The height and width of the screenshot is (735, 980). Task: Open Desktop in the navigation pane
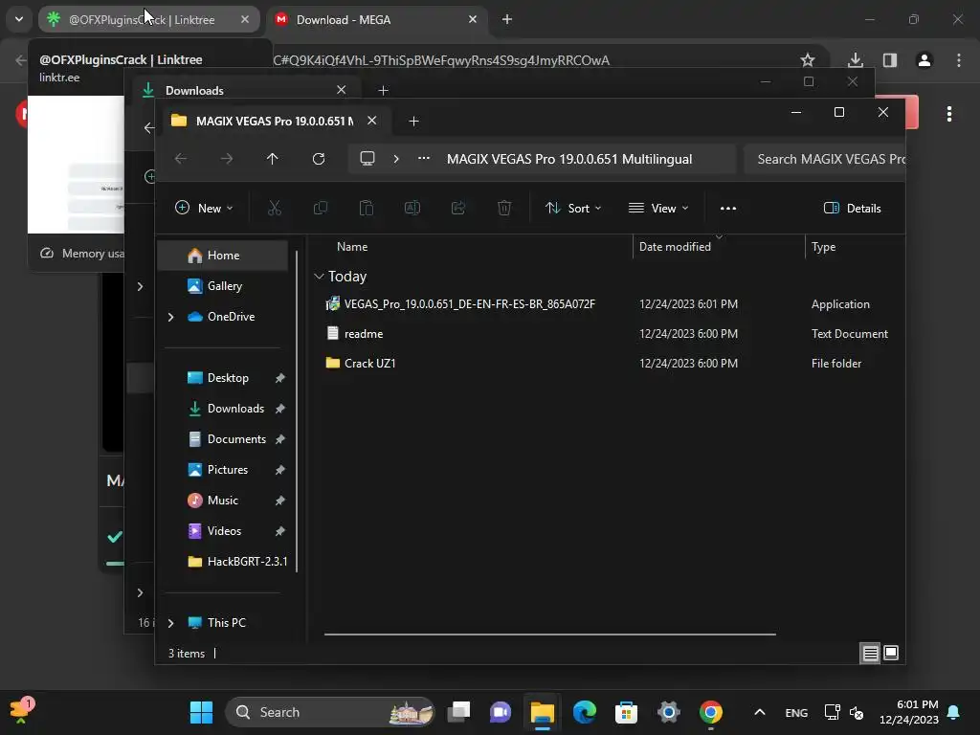(217, 377)
